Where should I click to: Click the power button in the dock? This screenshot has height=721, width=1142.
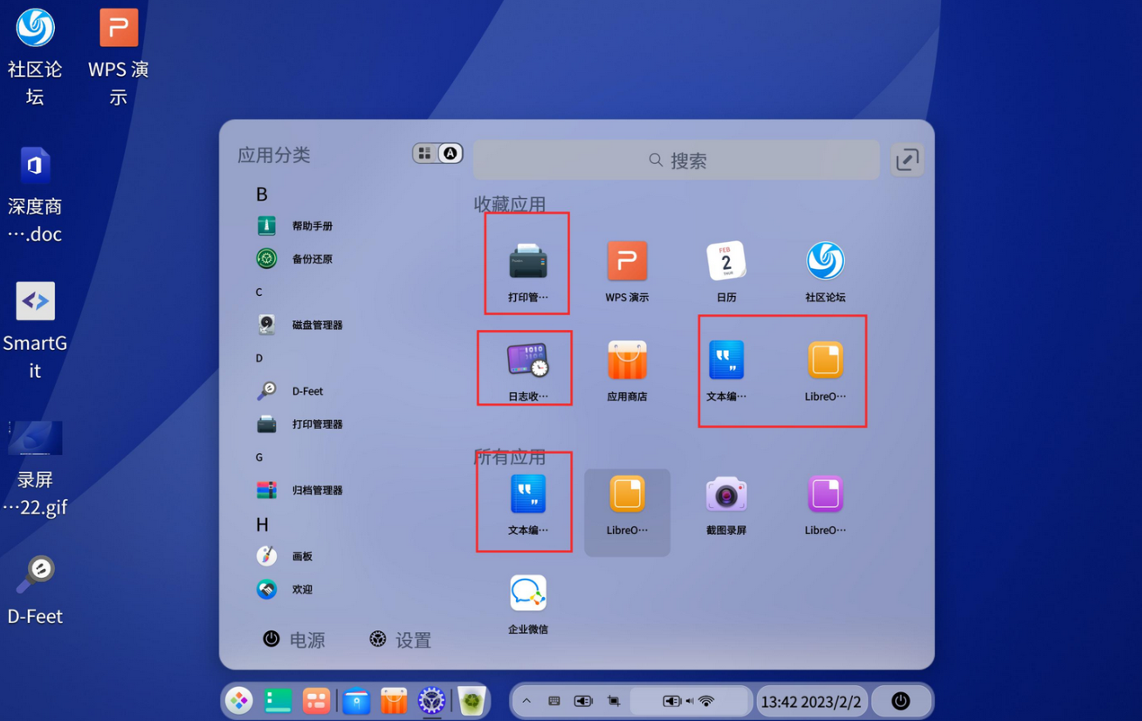click(x=901, y=701)
